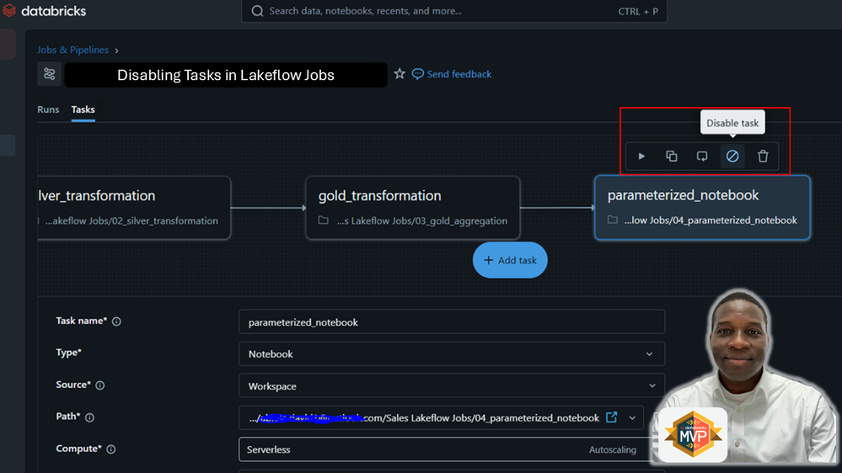Click the Path info icon

pos(89,417)
